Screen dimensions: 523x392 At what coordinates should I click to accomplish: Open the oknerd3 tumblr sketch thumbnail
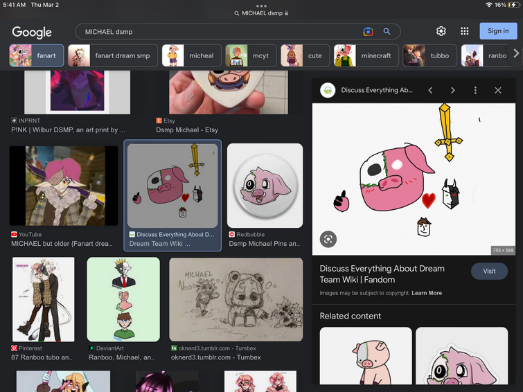[236, 299]
